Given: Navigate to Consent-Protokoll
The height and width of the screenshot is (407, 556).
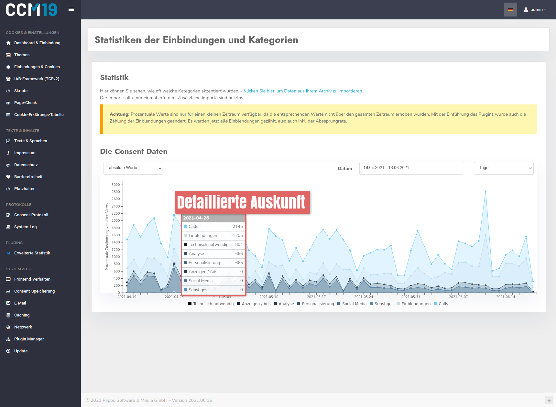Looking at the screenshot, I should pos(31,215).
